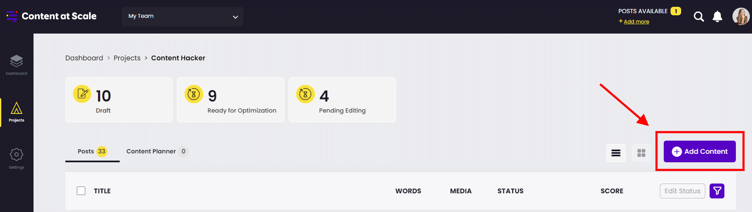Click the Draft card icon
Image resolution: width=752 pixels, height=212 pixels.
pyautogui.click(x=82, y=94)
